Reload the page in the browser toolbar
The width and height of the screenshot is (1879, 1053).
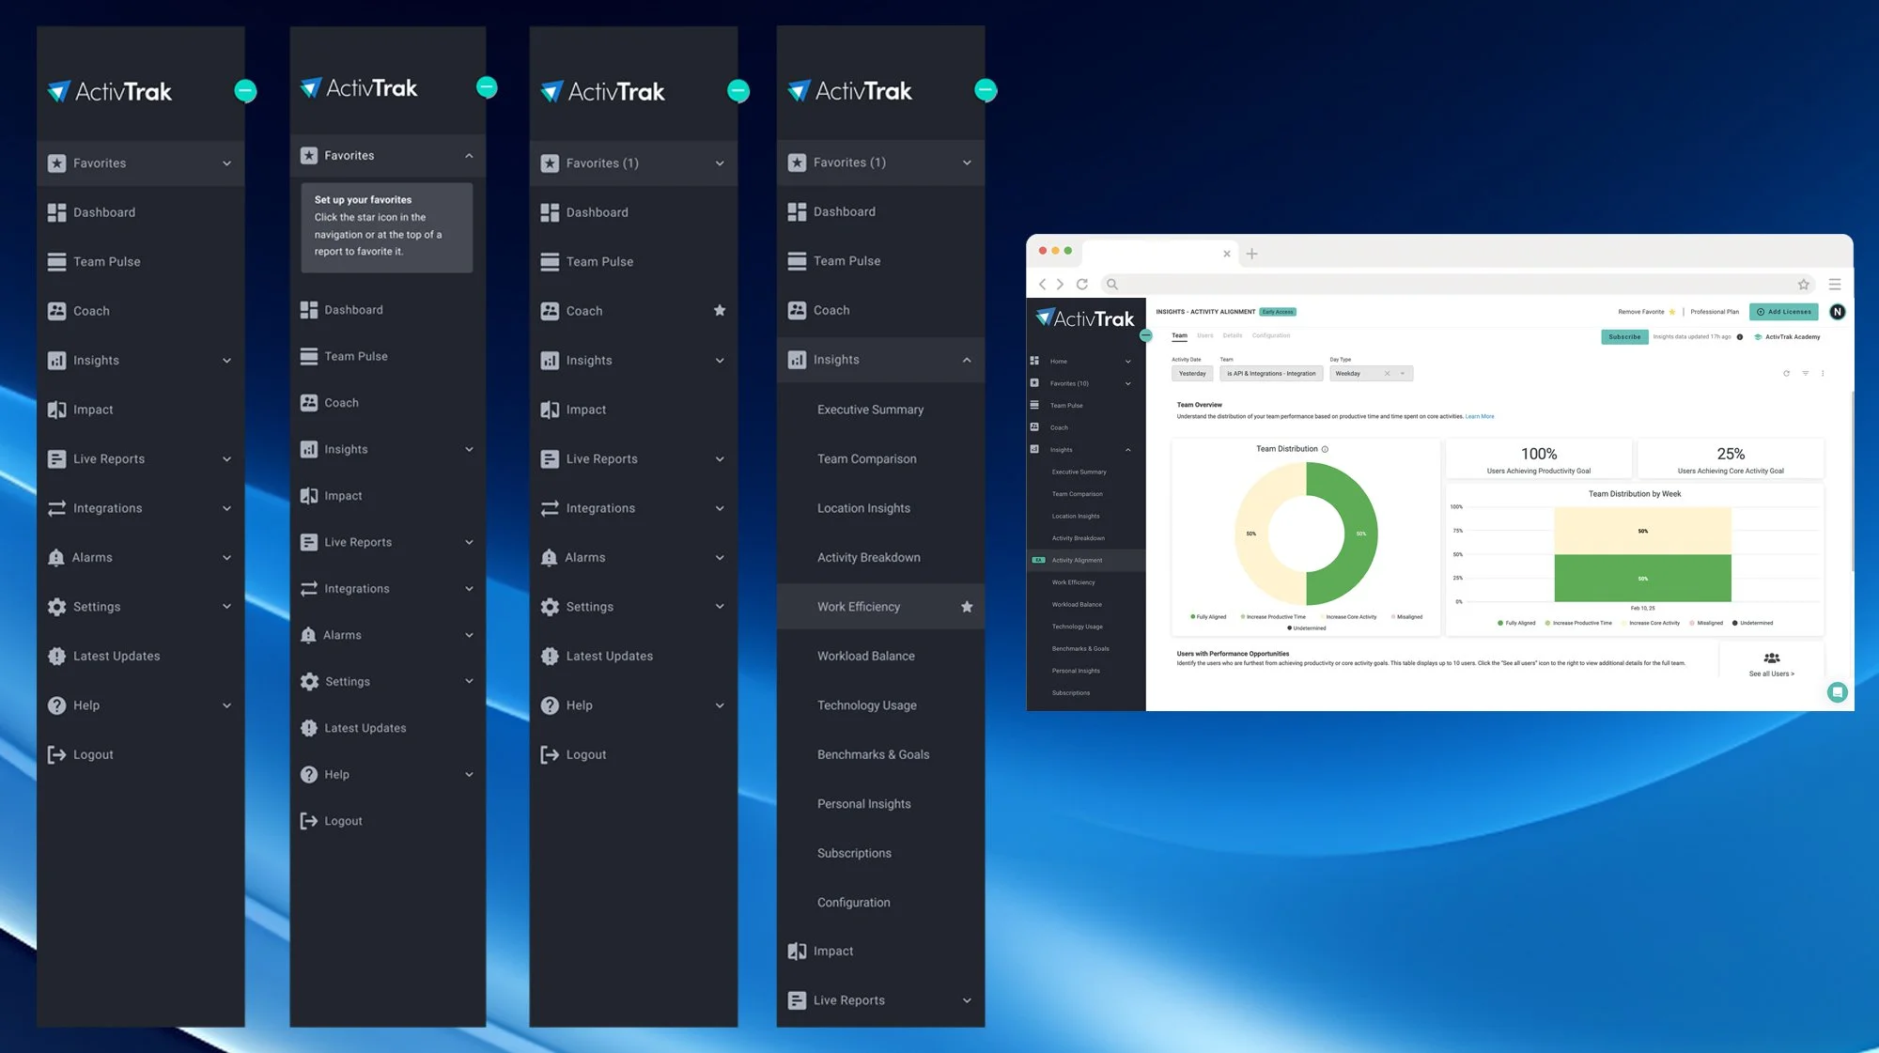(x=1082, y=284)
